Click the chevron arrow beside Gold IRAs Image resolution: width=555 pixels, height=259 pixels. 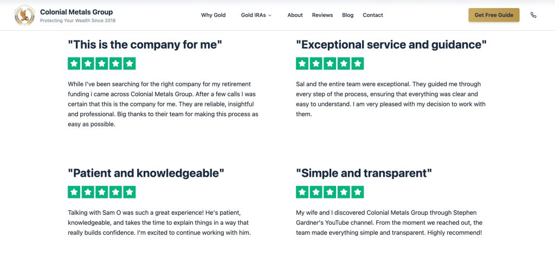[x=270, y=15]
